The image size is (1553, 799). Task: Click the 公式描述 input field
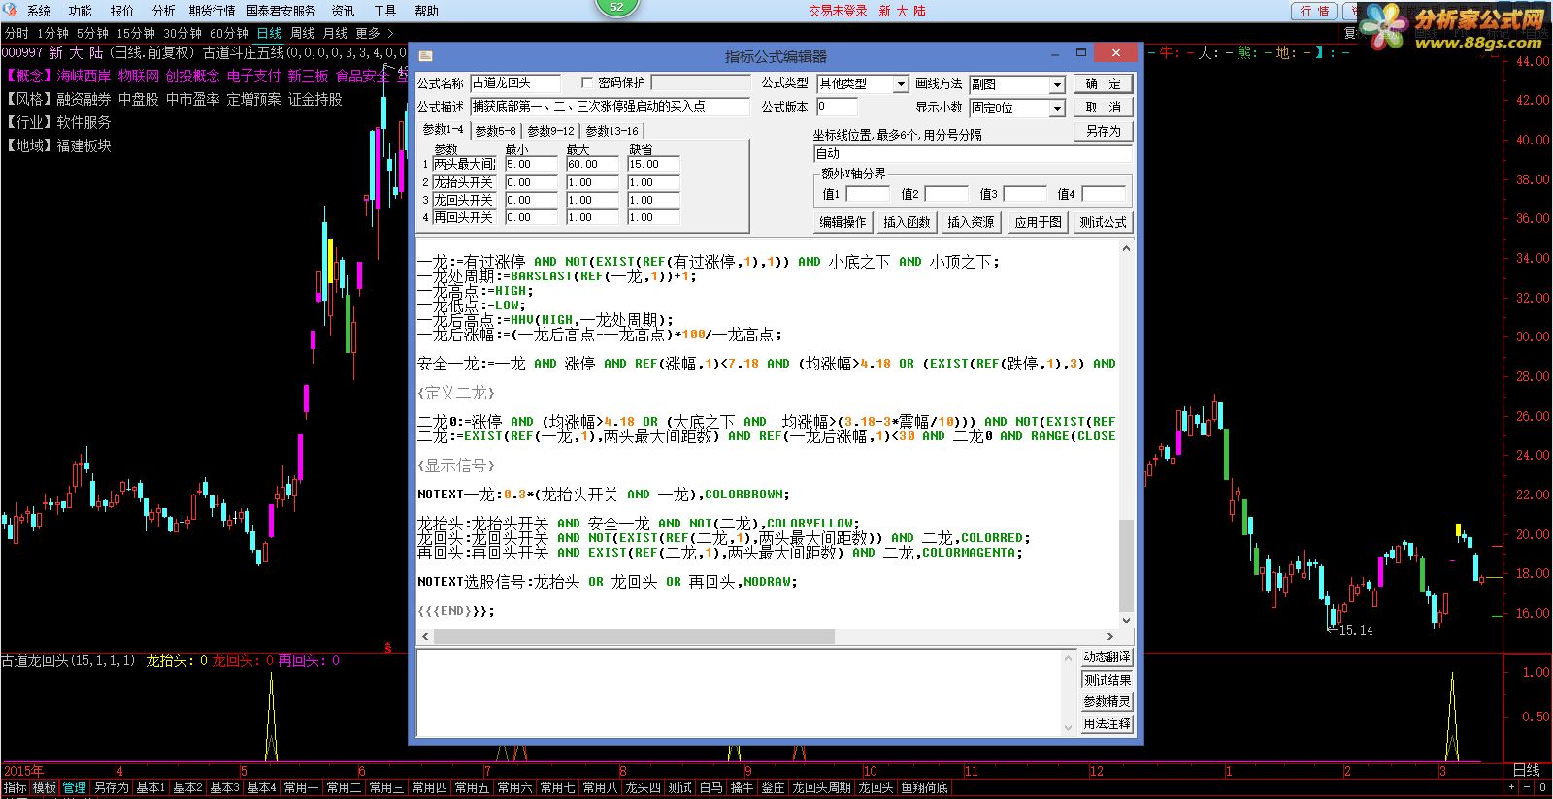[x=611, y=106]
